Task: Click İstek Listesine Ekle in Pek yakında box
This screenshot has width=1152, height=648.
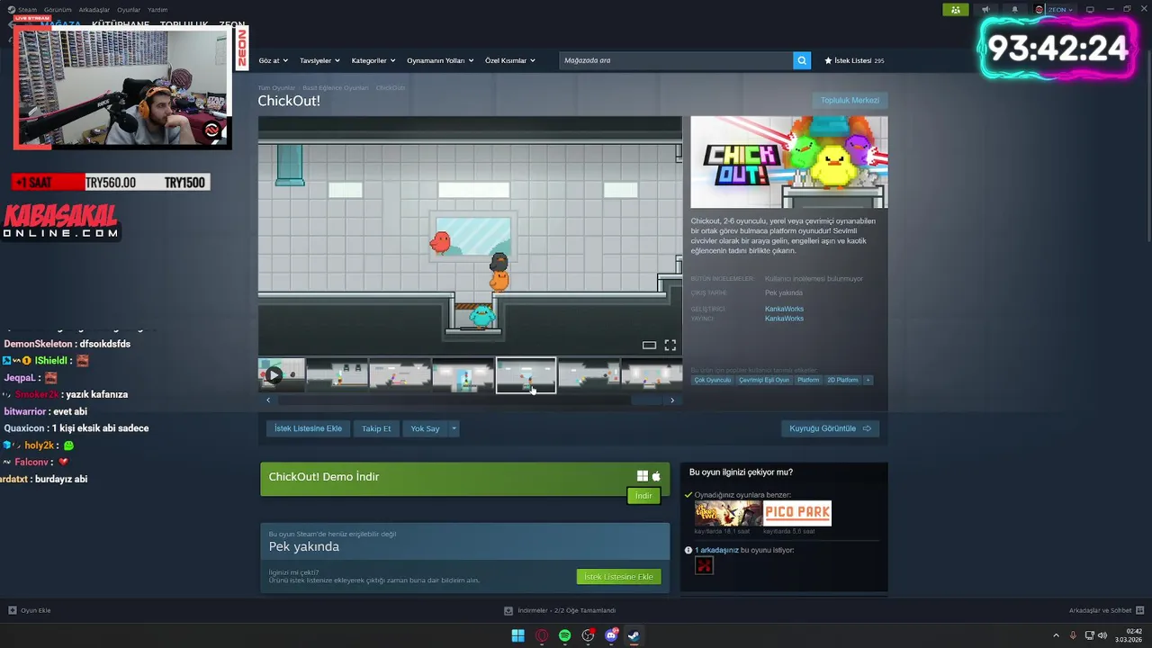Action: [x=618, y=576]
